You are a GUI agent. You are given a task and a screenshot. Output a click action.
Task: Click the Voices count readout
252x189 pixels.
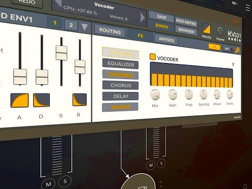coord(119,17)
